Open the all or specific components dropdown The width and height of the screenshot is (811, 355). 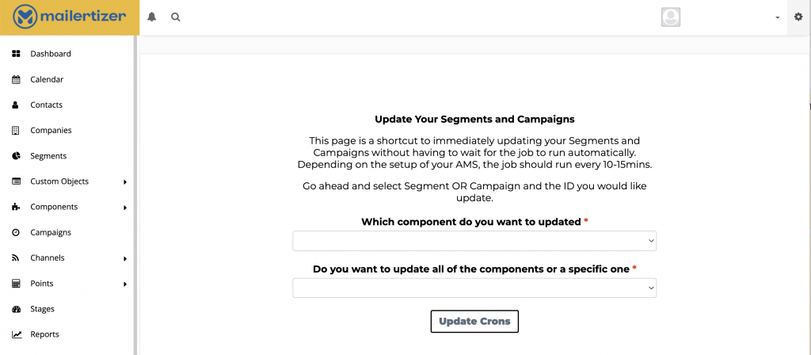click(474, 288)
